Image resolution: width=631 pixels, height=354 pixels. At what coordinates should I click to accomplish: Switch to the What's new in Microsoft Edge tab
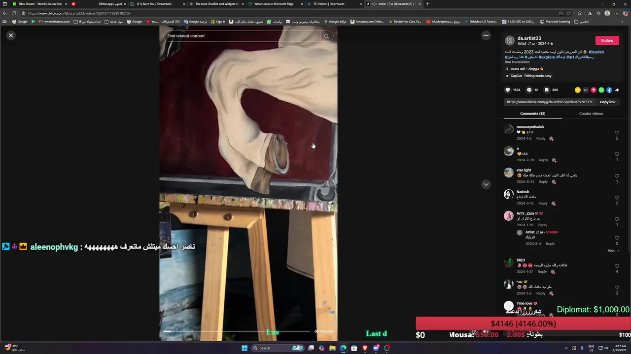tap(275, 4)
